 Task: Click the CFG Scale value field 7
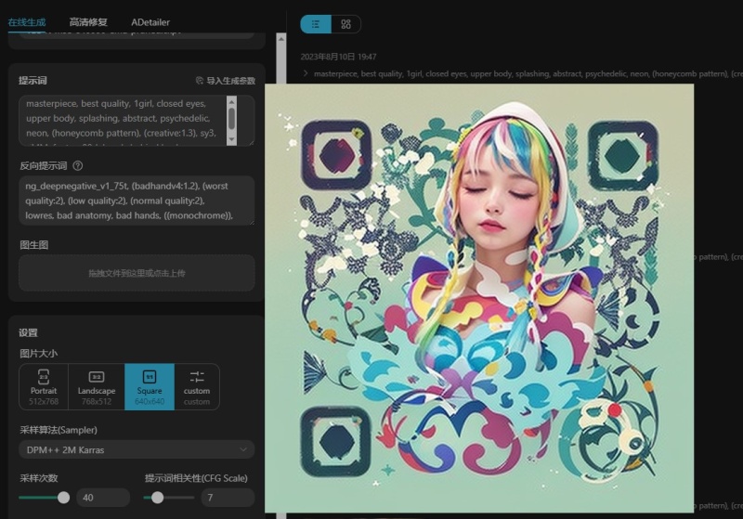click(x=228, y=498)
